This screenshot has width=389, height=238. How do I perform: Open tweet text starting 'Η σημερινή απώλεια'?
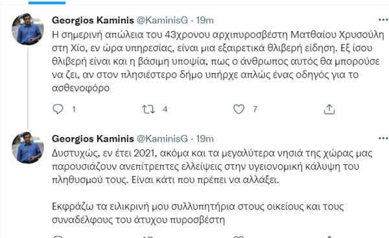(x=218, y=61)
